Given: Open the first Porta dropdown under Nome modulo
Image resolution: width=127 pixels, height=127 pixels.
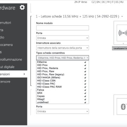Looking at the screenshot, I should pyautogui.click(x=62, y=38).
